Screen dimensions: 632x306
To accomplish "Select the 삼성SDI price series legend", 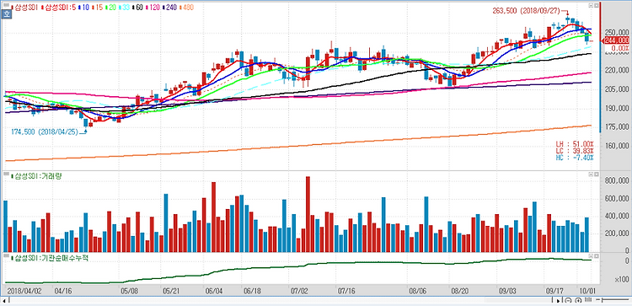I will click(x=24, y=8).
